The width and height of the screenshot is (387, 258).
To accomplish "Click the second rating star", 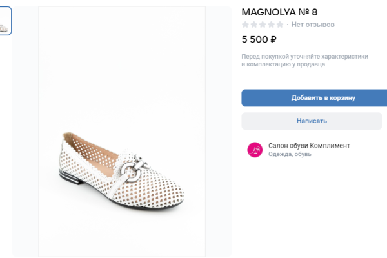I will click(254, 25).
